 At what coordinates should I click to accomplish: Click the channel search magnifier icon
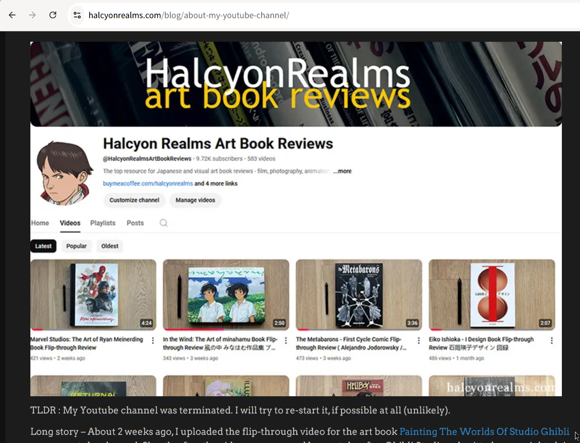click(164, 223)
